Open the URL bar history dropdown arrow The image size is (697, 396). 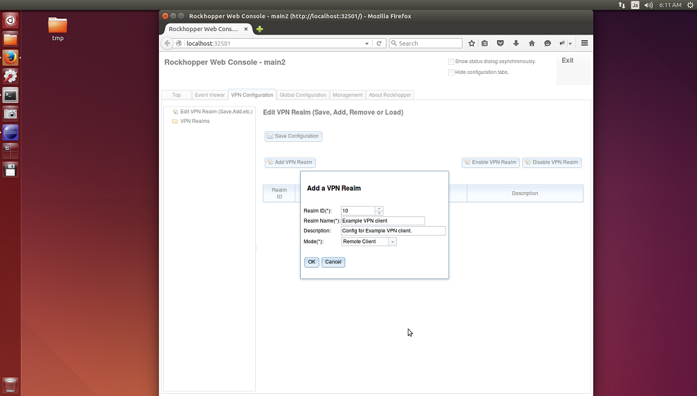tap(367, 43)
